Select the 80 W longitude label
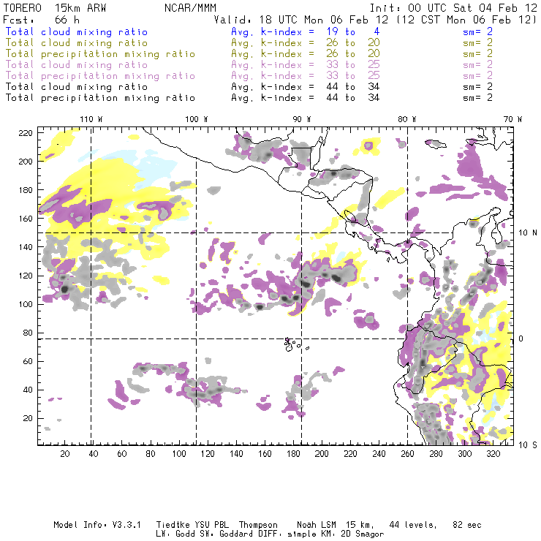541x541 pixels. (407, 119)
